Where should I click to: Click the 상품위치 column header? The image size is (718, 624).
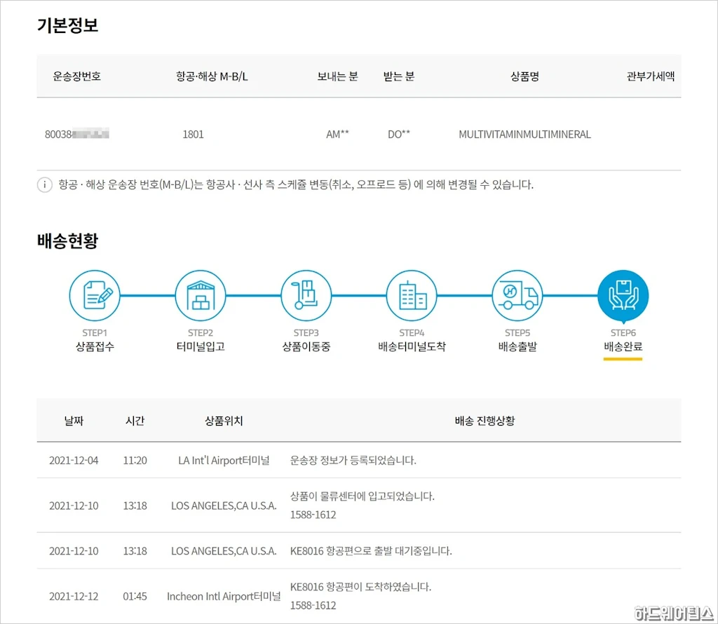tap(224, 421)
